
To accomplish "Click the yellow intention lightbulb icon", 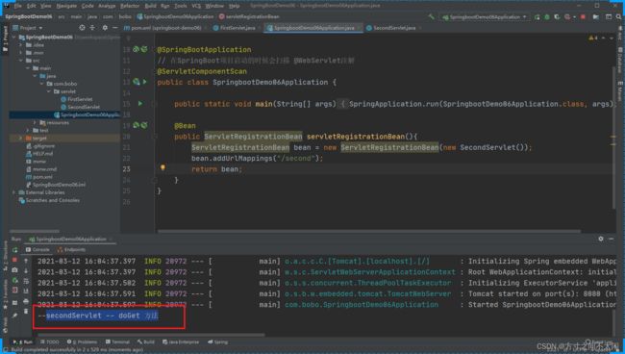I will click(x=162, y=167).
